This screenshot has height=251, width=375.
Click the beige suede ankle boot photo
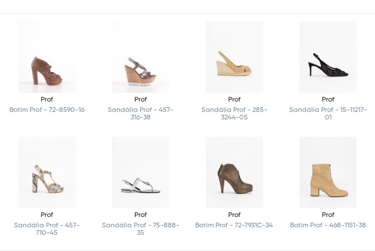click(x=328, y=173)
